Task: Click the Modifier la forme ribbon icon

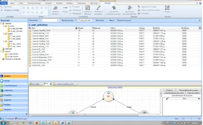Action: tap(55, 8)
